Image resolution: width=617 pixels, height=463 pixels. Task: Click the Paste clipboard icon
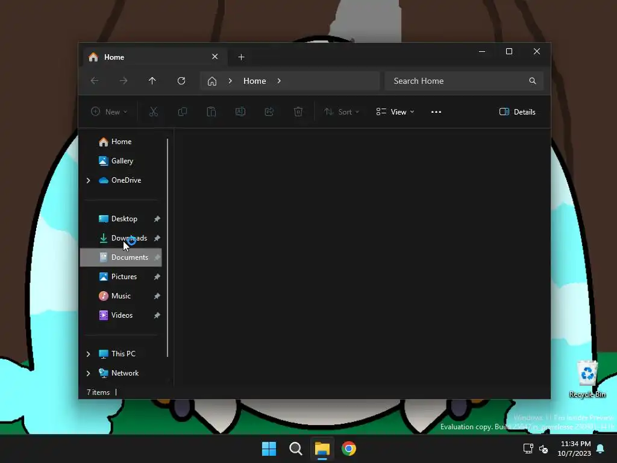211,112
